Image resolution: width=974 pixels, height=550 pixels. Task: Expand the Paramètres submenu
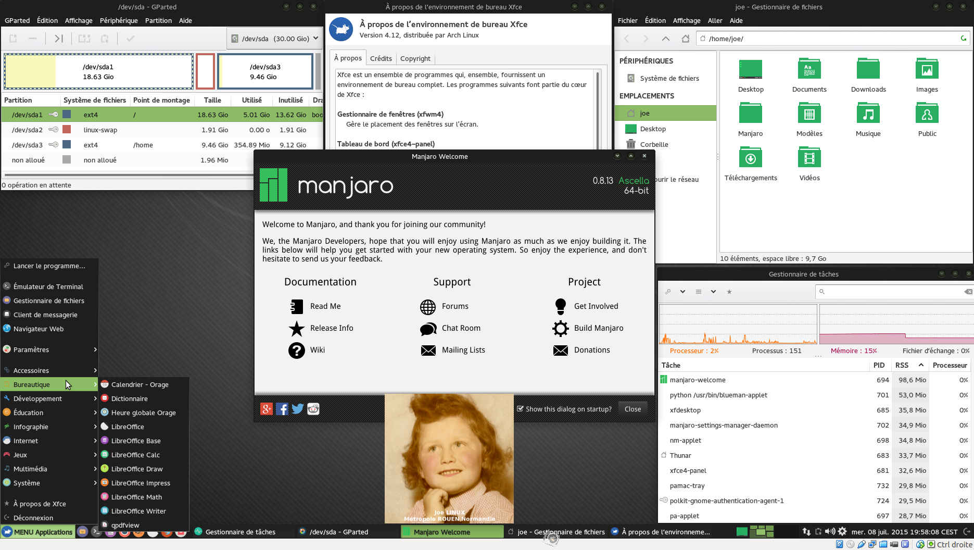click(49, 349)
